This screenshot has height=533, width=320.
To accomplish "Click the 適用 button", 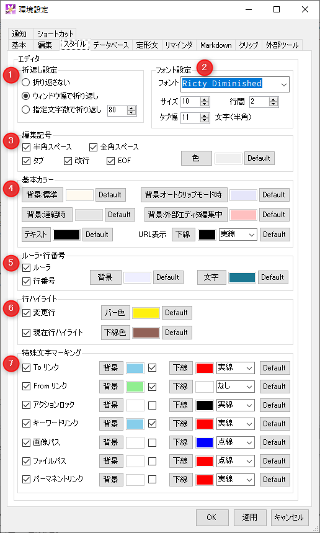I will [x=250, y=517].
